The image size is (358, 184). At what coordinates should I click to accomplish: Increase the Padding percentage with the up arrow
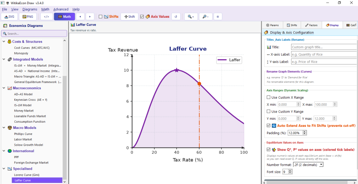point(305,132)
